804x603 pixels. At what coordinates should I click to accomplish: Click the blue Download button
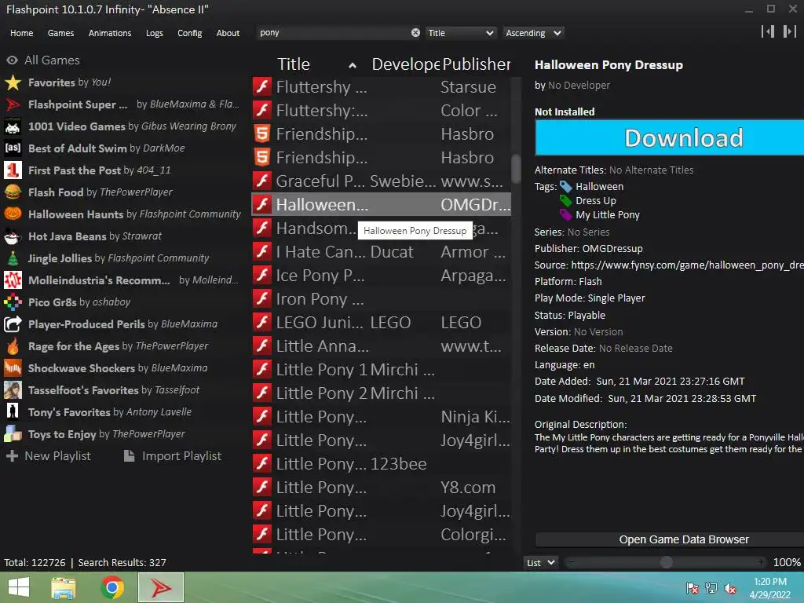(670, 137)
